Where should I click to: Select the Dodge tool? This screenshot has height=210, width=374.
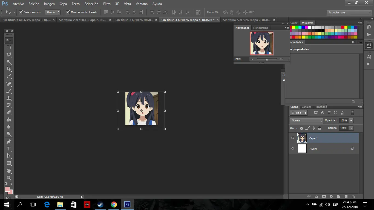9,134
